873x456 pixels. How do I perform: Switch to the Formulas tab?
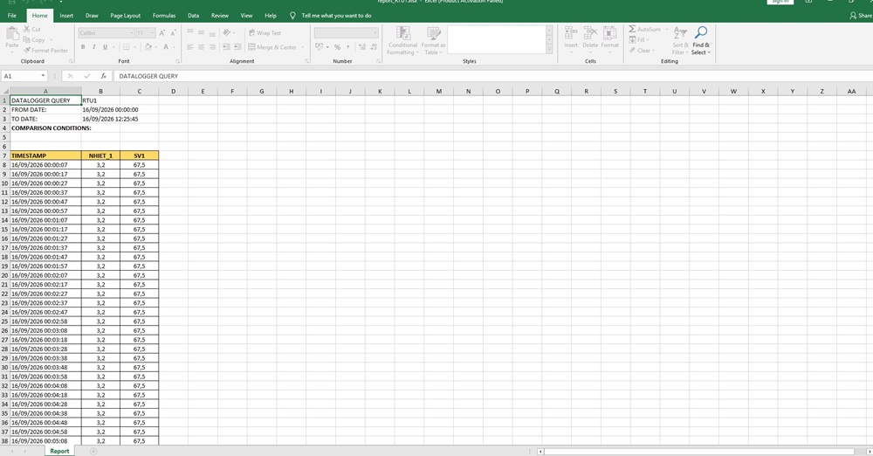tap(164, 16)
